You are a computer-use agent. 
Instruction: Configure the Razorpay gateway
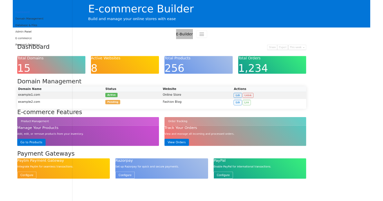pyautogui.click(x=125, y=175)
